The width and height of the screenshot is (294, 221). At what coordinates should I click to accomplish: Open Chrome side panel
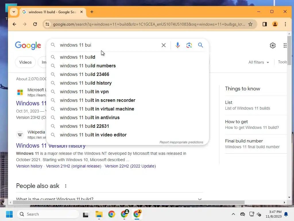point(264,24)
